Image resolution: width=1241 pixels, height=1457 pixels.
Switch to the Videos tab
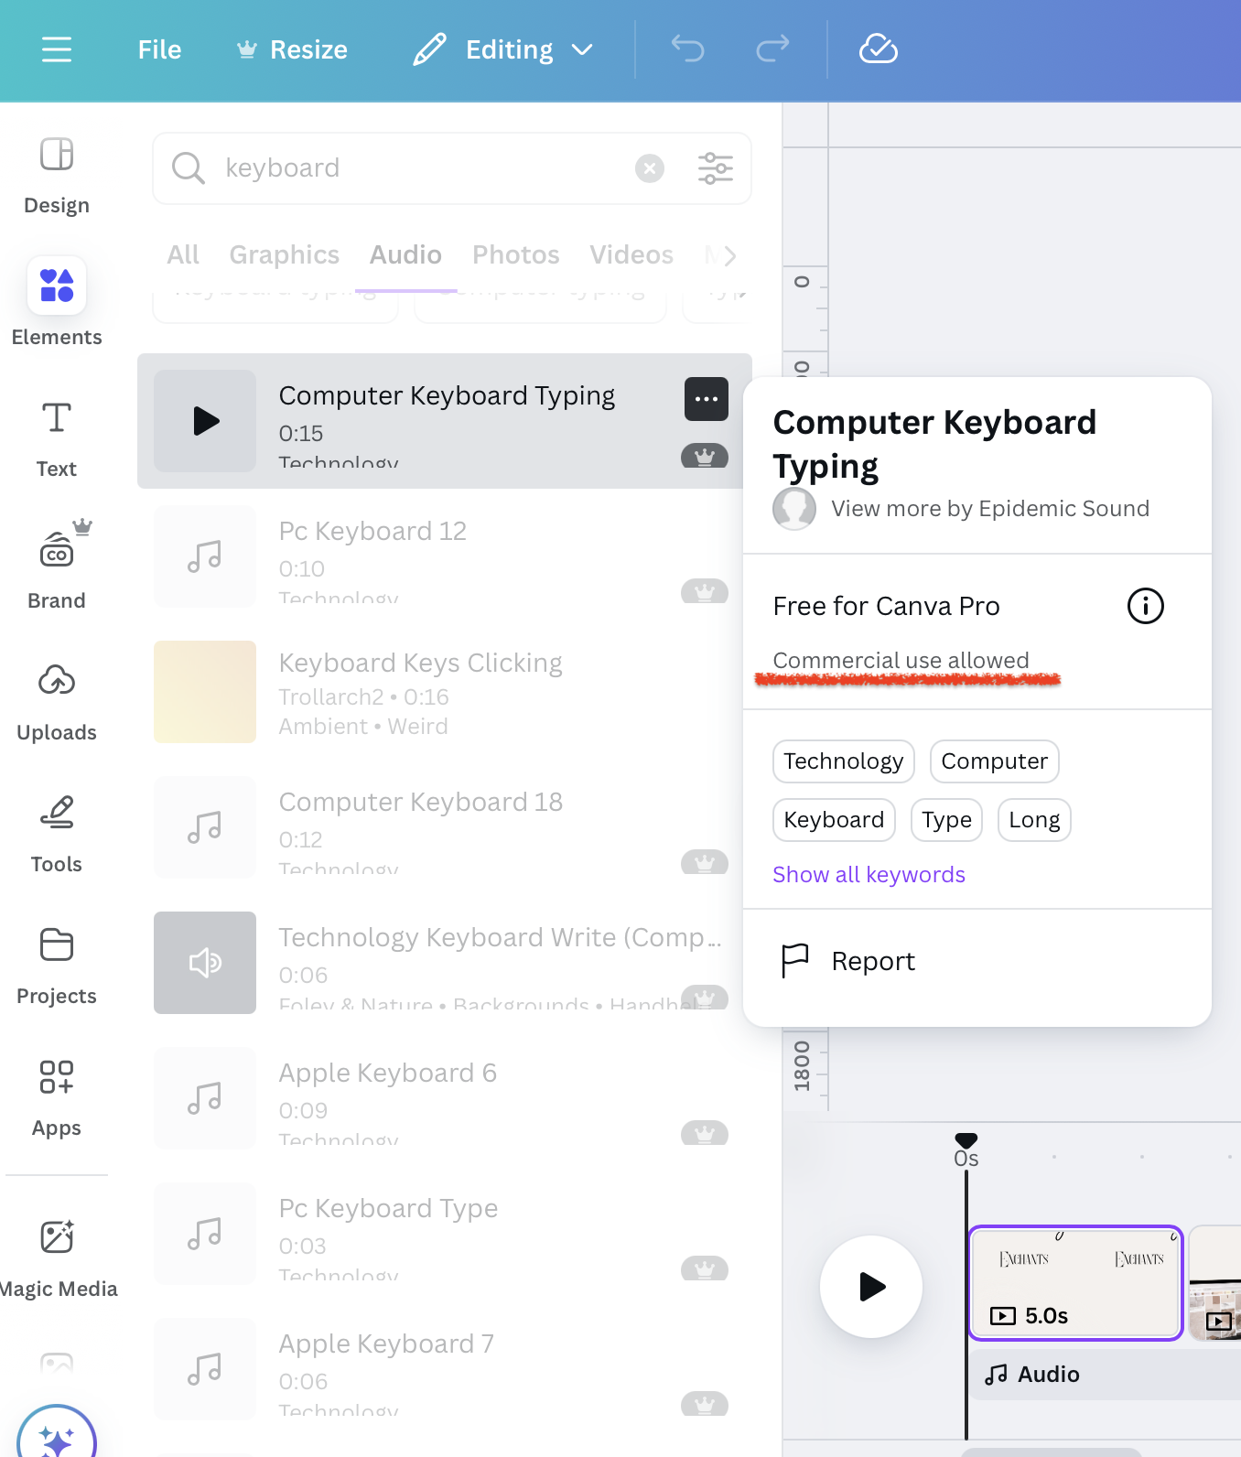pos(631,254)
